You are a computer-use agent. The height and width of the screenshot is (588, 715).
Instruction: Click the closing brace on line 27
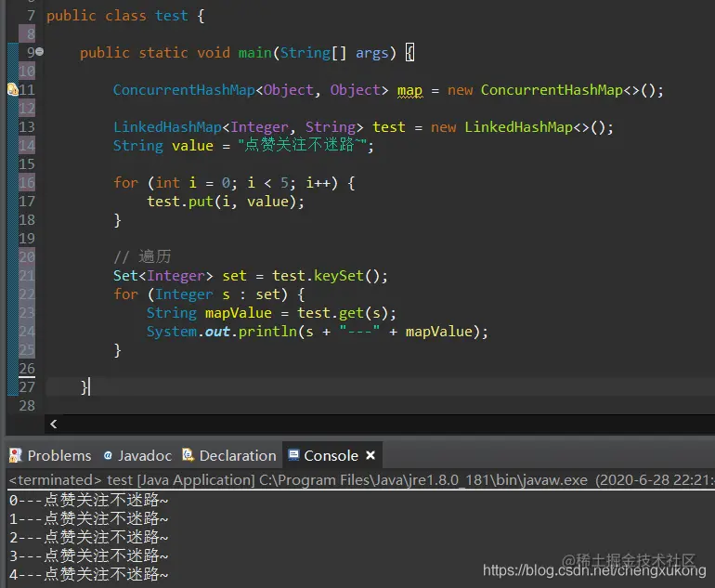click(84, 387)
